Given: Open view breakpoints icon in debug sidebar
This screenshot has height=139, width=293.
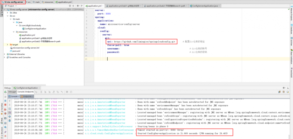Looking at the screenshot, I should pos(5,110).
